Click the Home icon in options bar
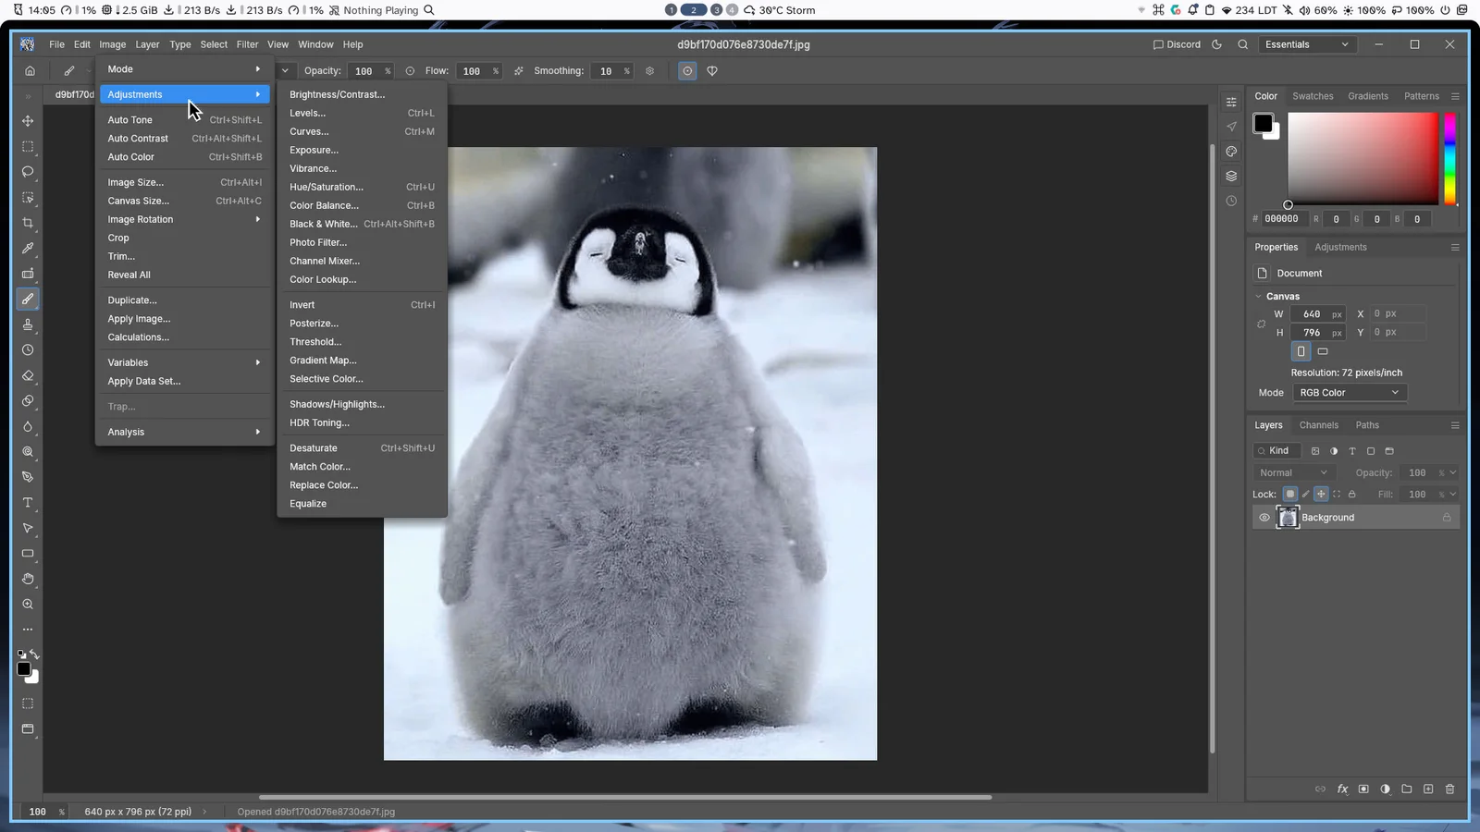 pyautogui.click(x=30, y=70)
